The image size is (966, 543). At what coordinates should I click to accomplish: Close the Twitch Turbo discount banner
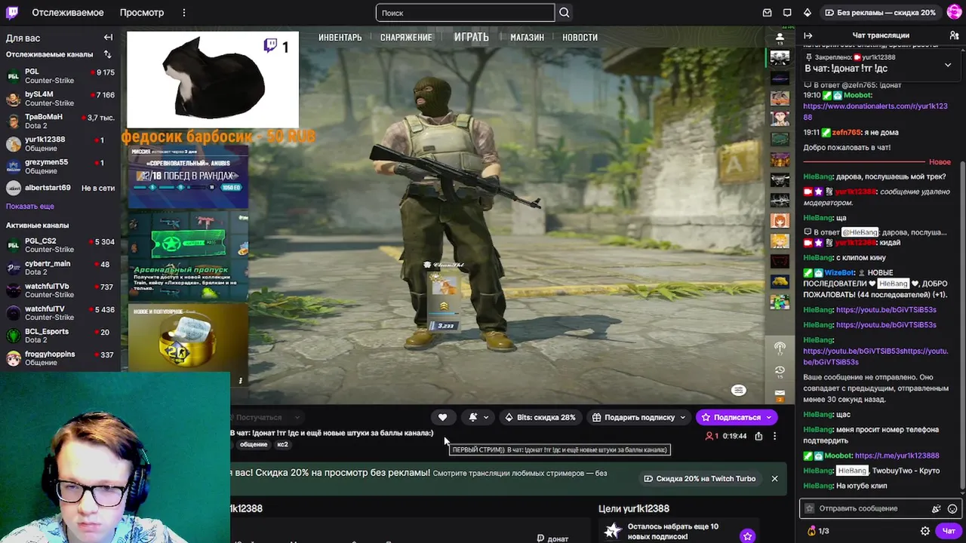[x=774, y=478]
